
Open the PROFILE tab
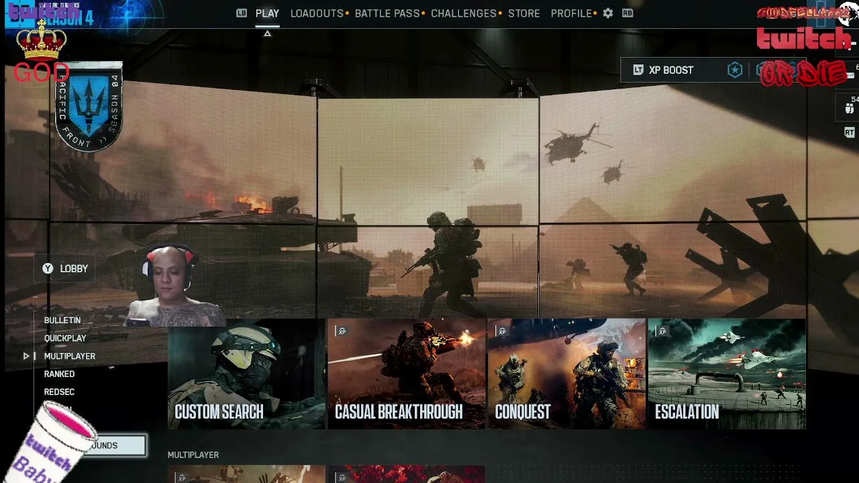pos(571,13)
